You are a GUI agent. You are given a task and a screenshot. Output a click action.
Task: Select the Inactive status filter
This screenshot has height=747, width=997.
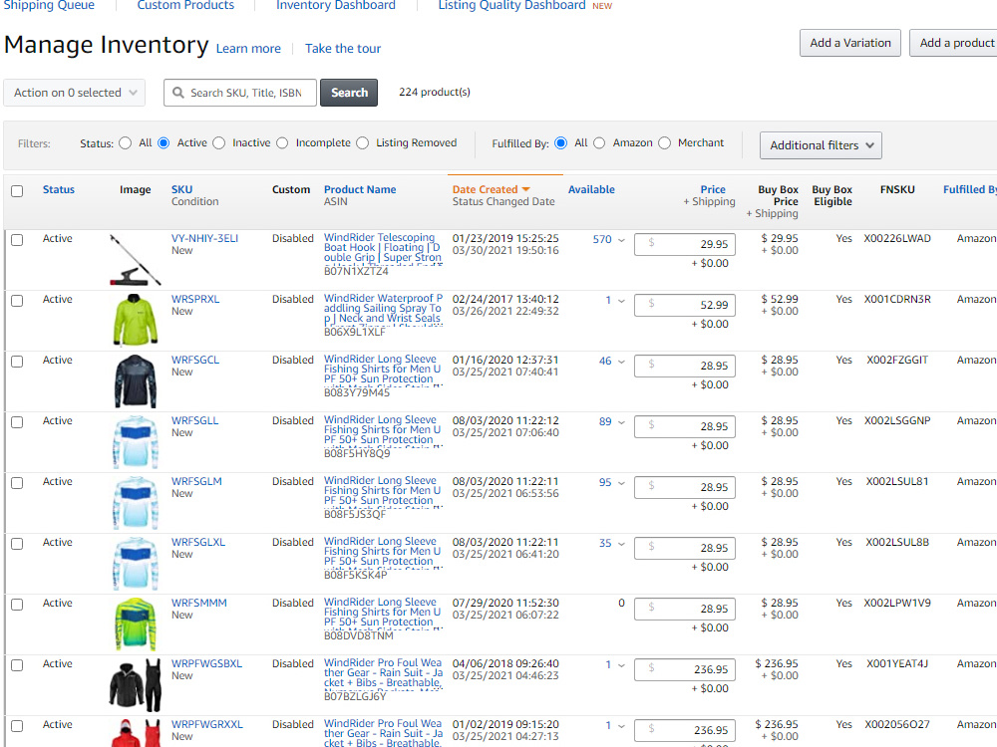pos(218,142)
